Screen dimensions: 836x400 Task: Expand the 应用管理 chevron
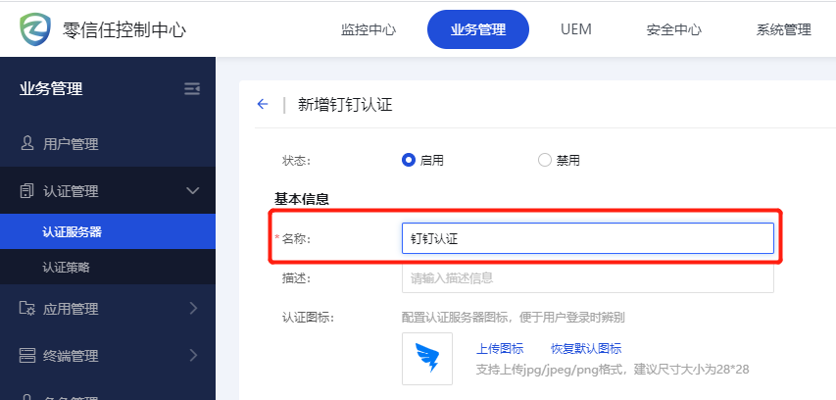click(x=192, y=309)
